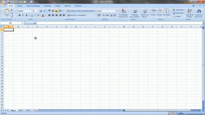The height and width of the screenshot is (115, 205).
Task: Apply fill color bucket
Action: point(38,15)
